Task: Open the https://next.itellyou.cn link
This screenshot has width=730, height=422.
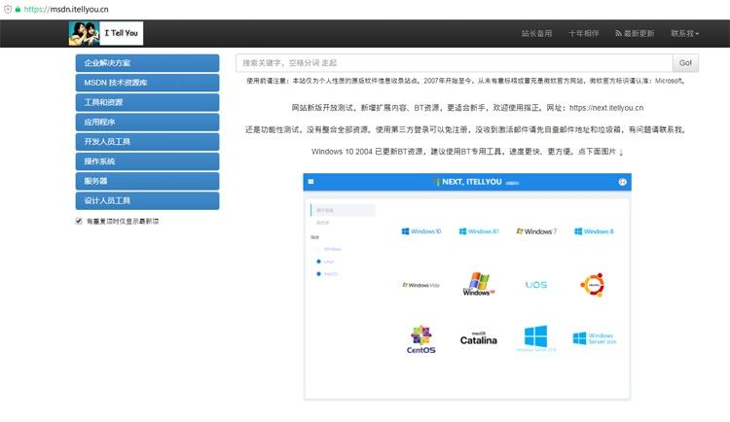Action: click(606, 108)
